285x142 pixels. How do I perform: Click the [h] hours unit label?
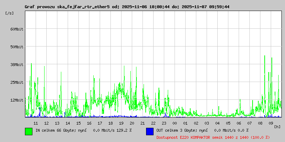point(277,127)
